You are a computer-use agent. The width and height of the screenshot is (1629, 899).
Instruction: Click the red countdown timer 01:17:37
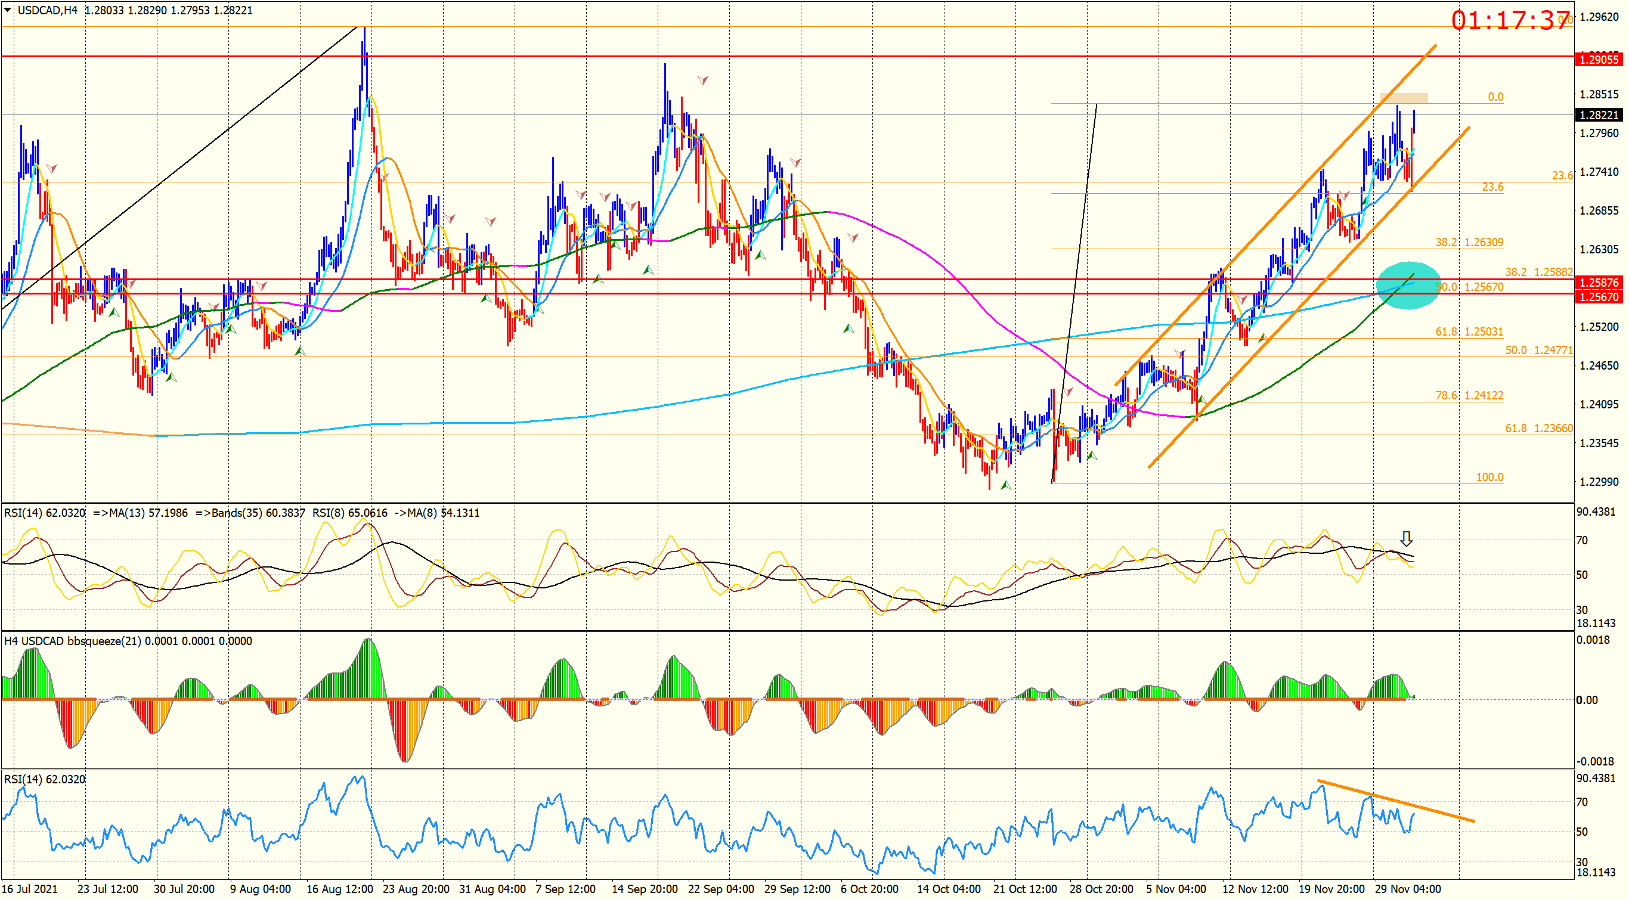(1510, 20)
